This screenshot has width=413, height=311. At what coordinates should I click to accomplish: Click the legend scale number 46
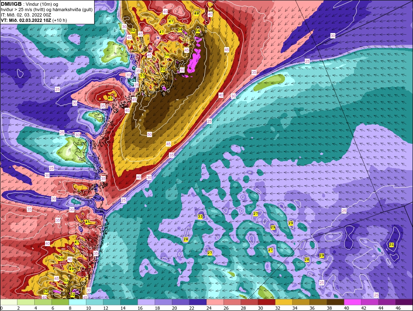(x=398, y=308)
